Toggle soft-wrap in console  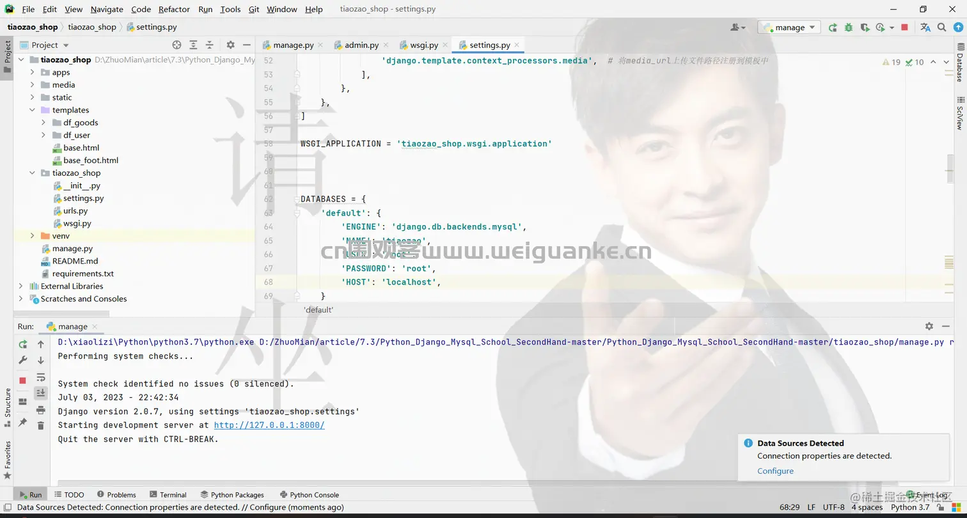coord(41,377)
